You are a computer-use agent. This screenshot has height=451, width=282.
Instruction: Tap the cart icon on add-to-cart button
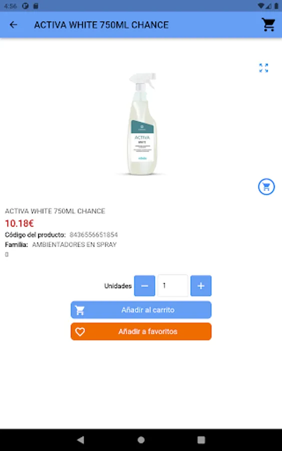(x=80, y=310)
